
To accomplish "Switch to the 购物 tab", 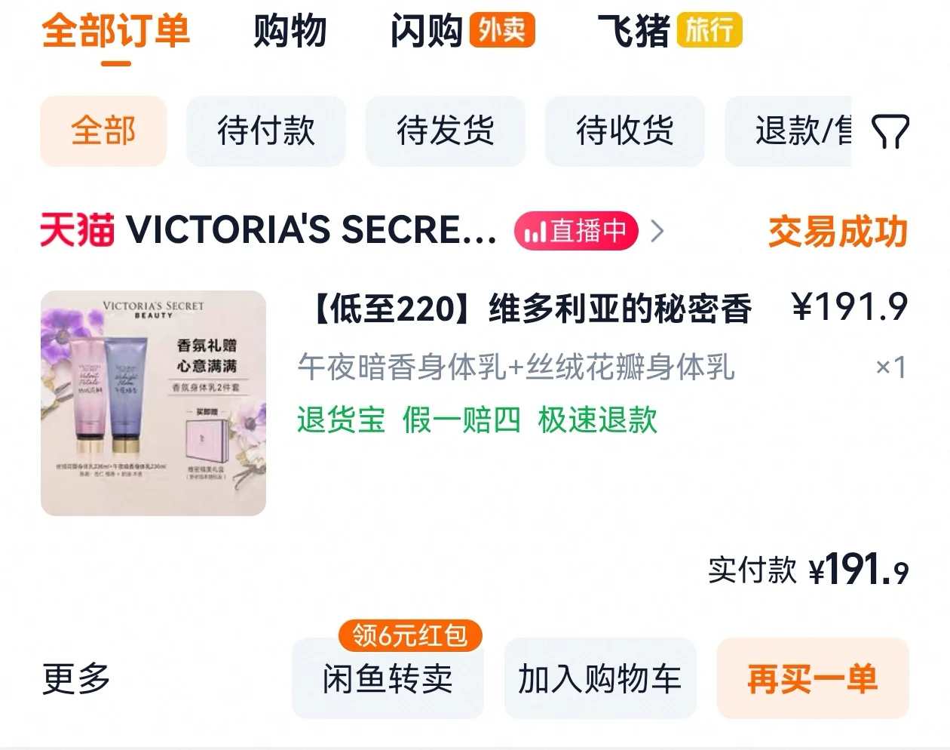I will pyautogui.click(x=290, y=31).
